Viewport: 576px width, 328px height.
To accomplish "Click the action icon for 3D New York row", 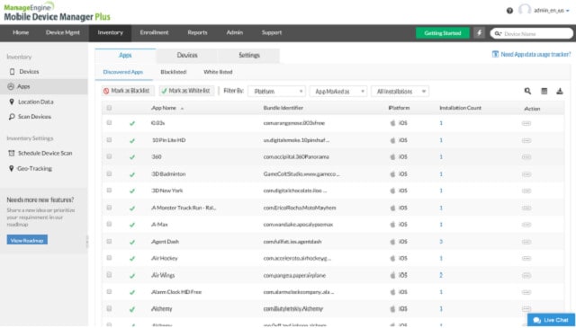I will coord(526,191).
